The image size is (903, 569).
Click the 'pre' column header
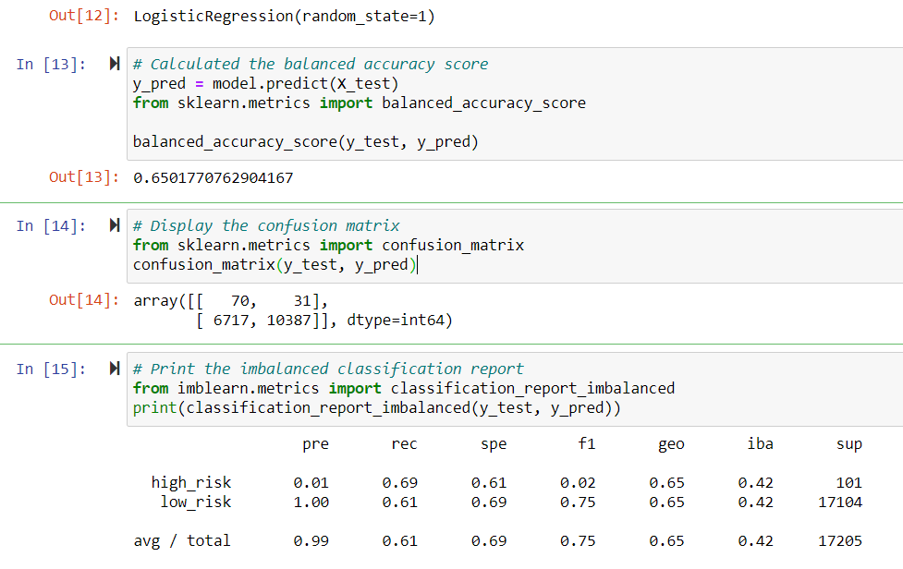tap(315, 444)
